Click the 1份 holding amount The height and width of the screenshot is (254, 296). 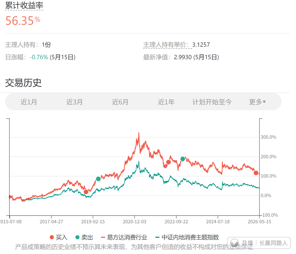click(46, 45)
